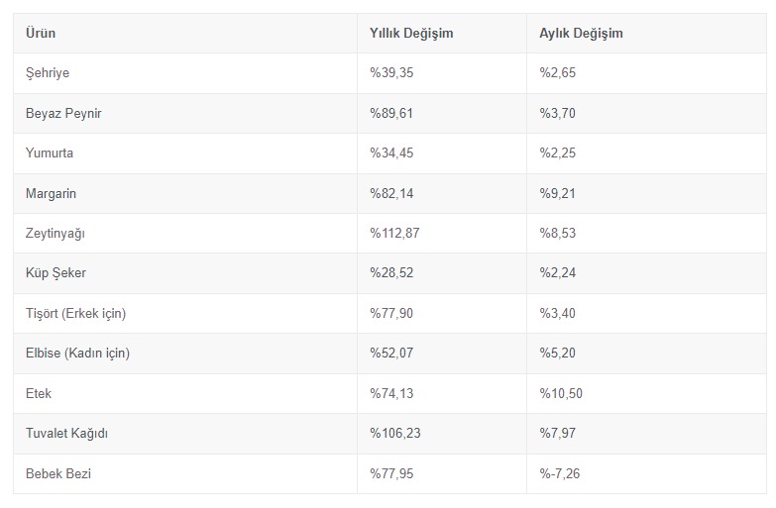Click the Ürün column header
Screen dimensions: 776x508
coord(41,33)
